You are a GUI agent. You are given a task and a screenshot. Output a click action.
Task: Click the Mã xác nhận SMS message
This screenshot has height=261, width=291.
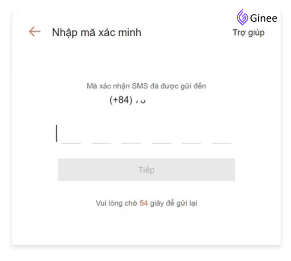146,86
